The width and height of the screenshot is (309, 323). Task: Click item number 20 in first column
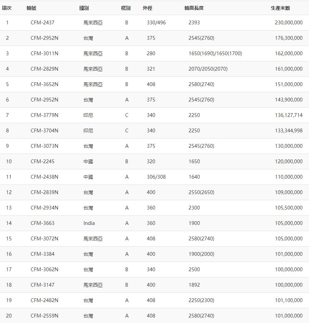pyautogui.click(x=9, y=315)
